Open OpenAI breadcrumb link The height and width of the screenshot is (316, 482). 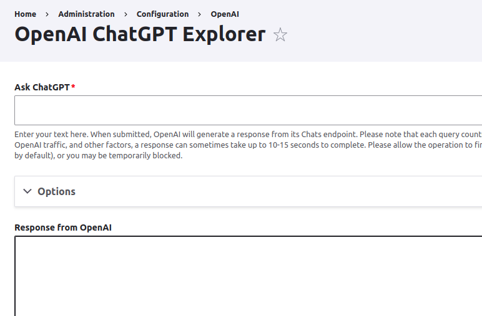[x=225, y=14]
